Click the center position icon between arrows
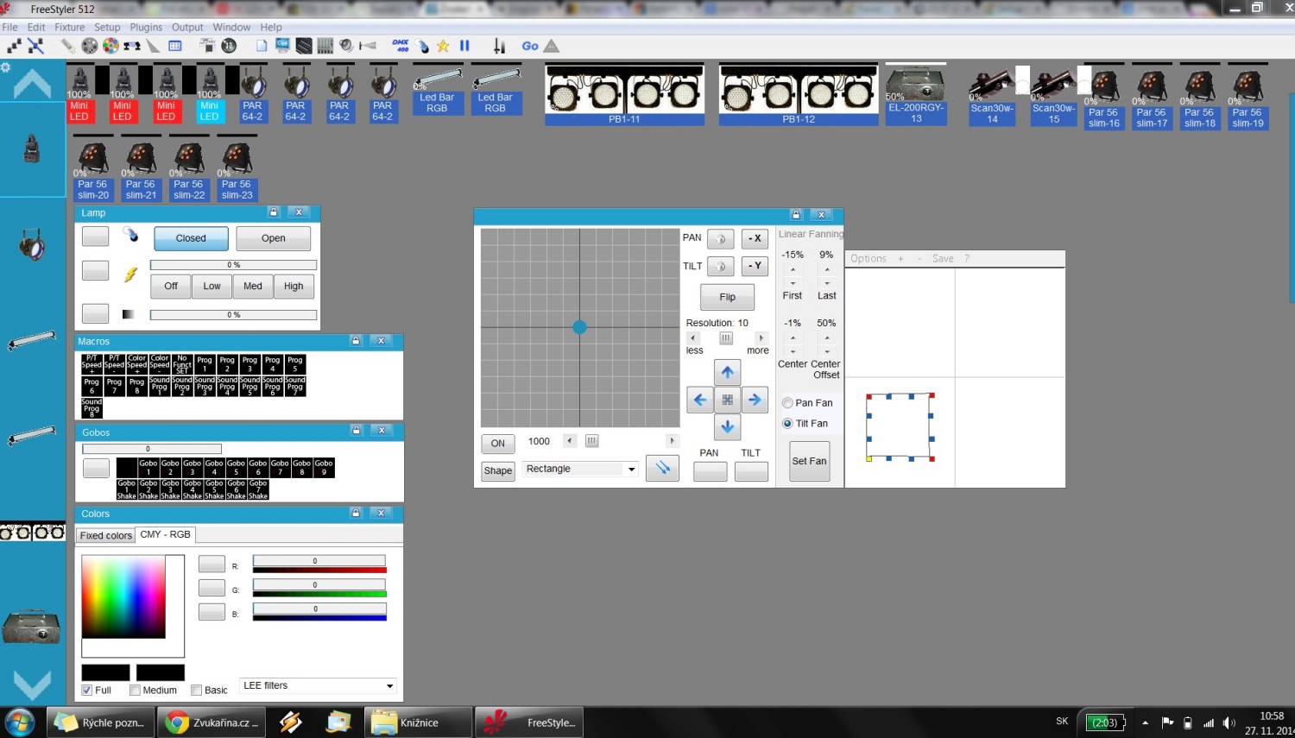This screenshot has width=1295, height=738. pyautogui.click(x=727, y=400)
